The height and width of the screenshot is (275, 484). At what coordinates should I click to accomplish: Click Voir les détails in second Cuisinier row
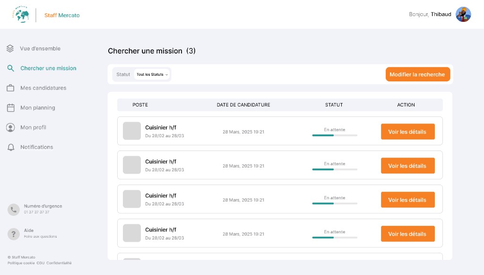coord(408,166)
